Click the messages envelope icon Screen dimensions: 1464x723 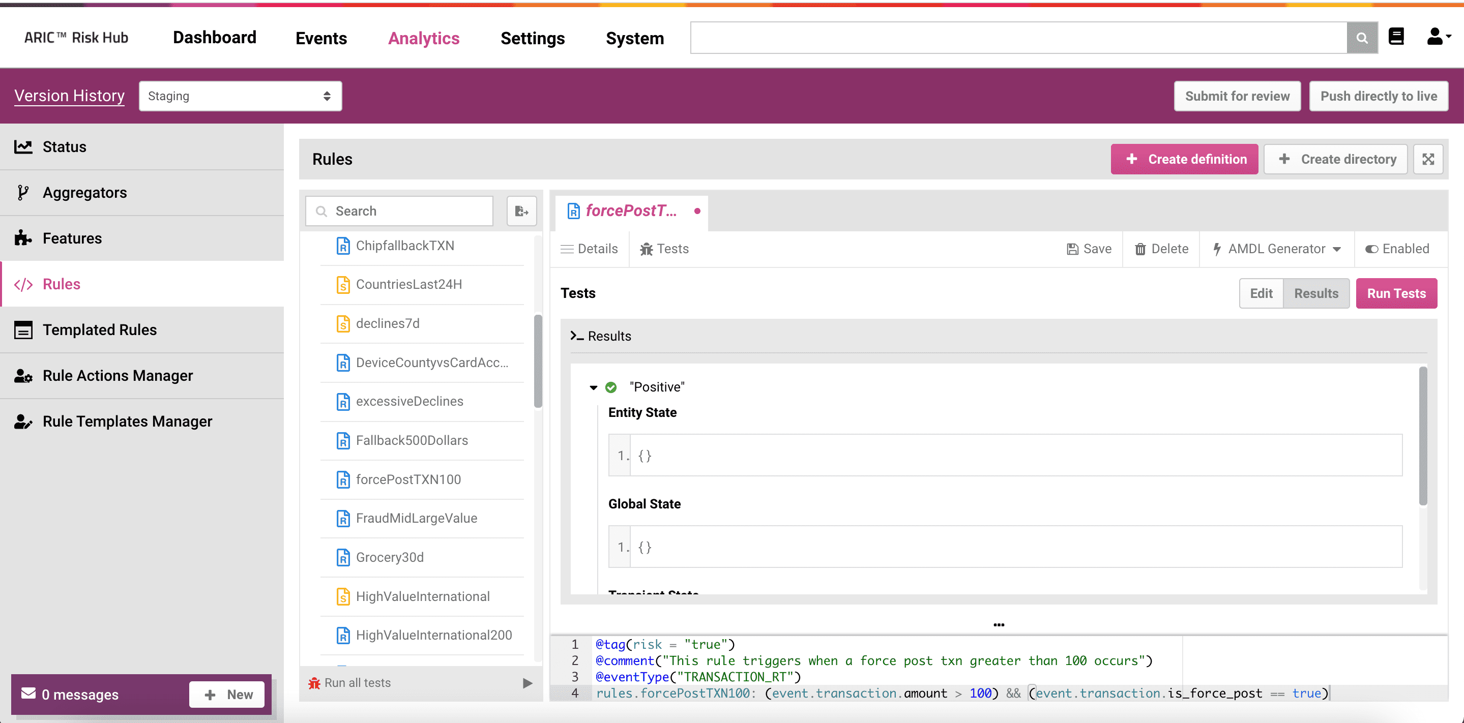(28, 694)
